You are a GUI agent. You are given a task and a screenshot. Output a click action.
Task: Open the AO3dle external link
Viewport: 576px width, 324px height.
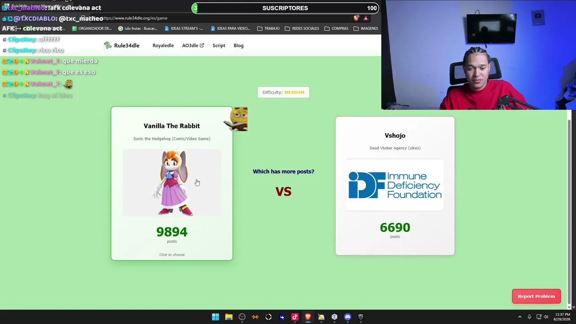(193, 45)
